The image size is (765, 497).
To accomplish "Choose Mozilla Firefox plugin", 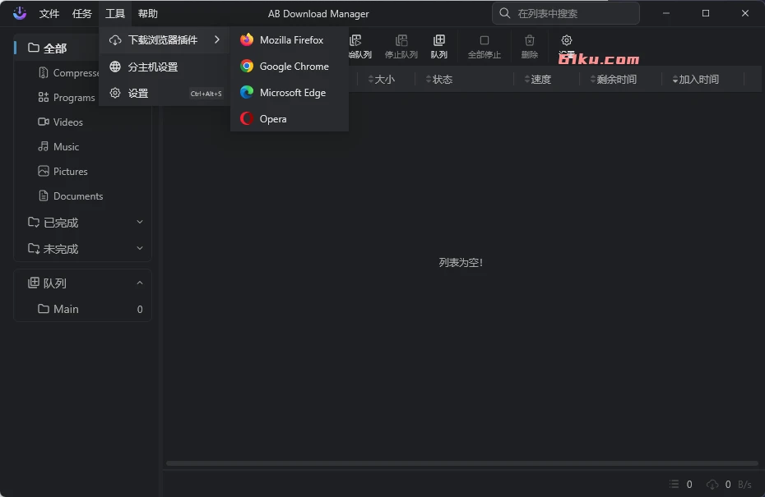I will coord(290,40).
